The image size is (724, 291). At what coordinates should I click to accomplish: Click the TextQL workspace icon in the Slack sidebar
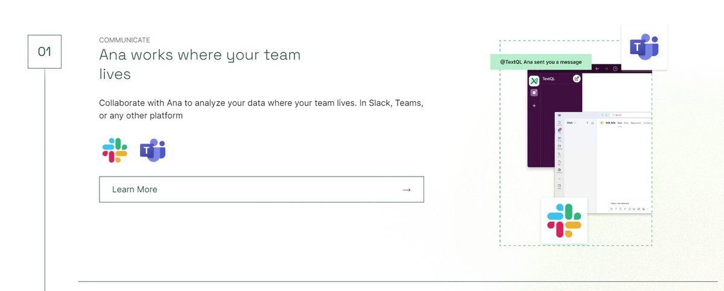(534, 80)
